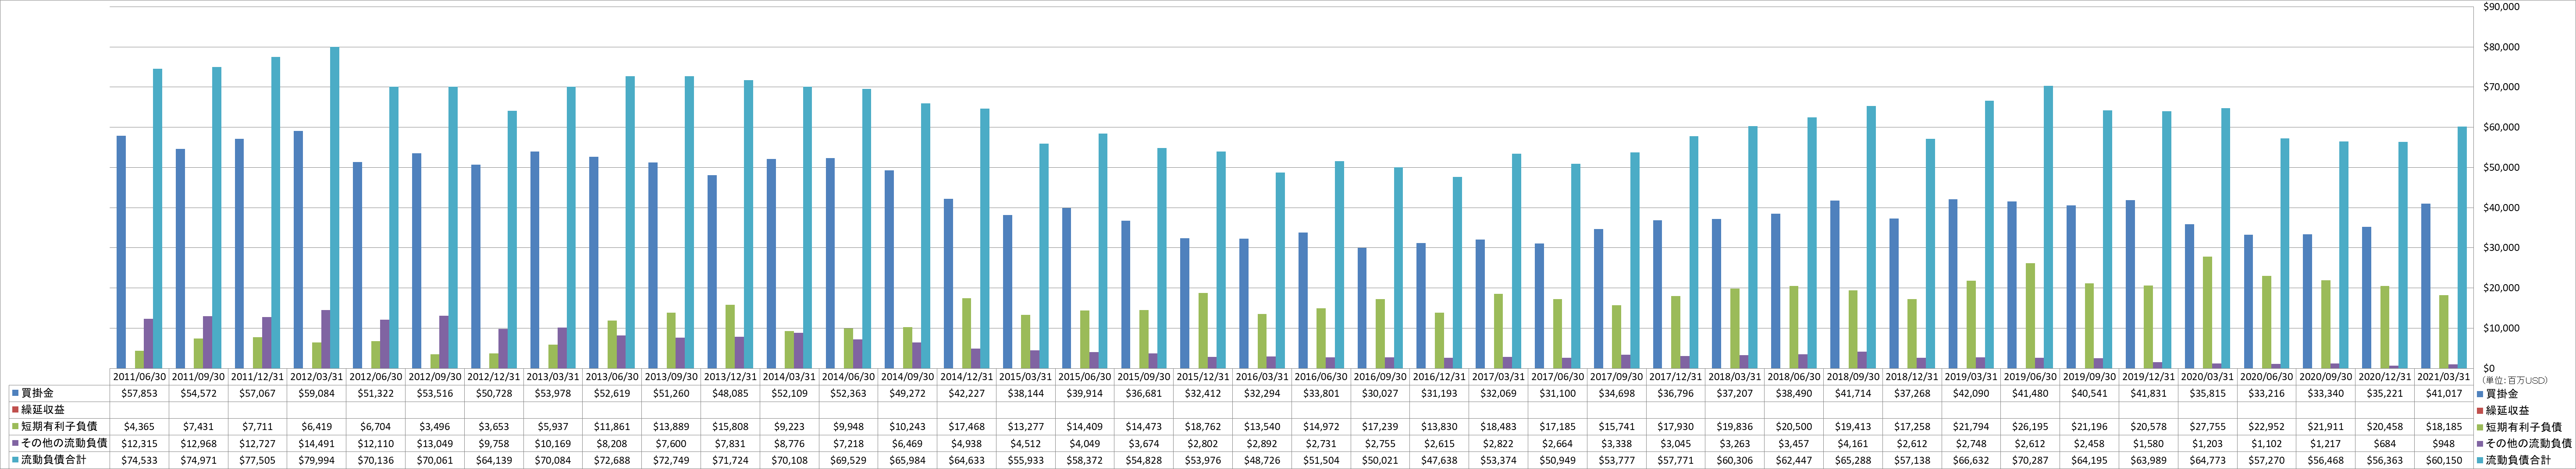Select the cell showing $48,085
The image size is (2576, 469).
(x=730, y=394)
